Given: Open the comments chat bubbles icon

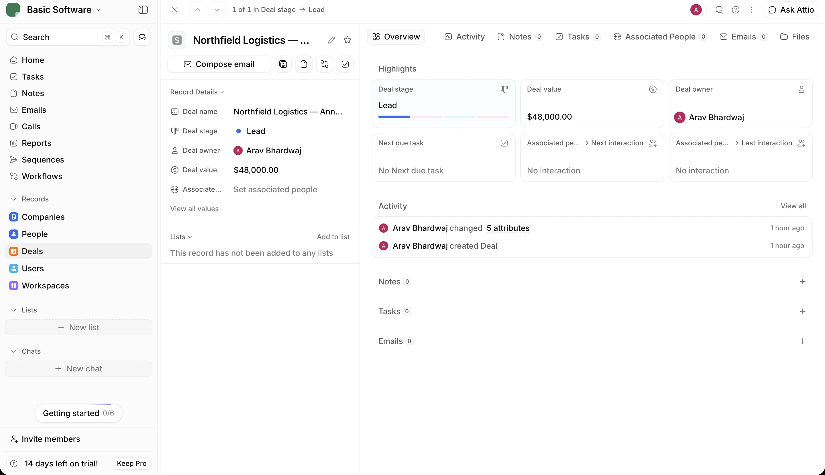Looking at the screenshot, I should tap(719, 10).
